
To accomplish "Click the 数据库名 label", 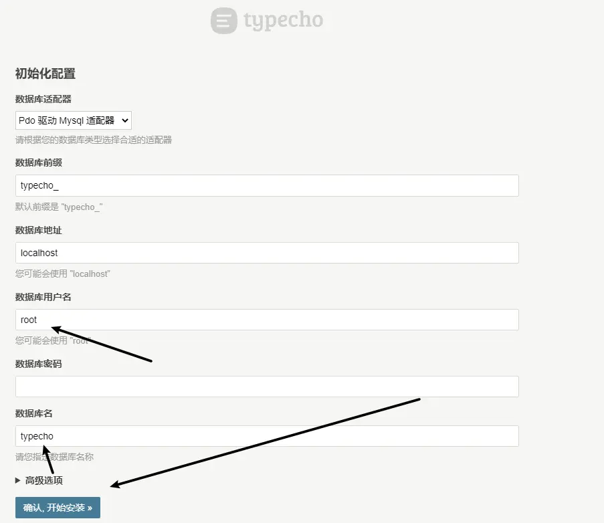I will (33, 413).
